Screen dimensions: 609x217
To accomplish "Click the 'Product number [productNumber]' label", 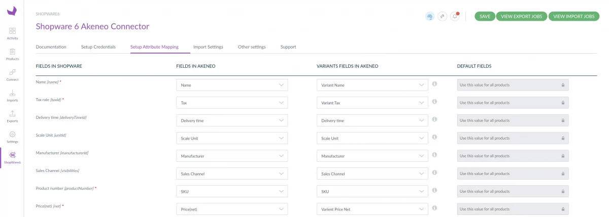I will coord(65,188).
